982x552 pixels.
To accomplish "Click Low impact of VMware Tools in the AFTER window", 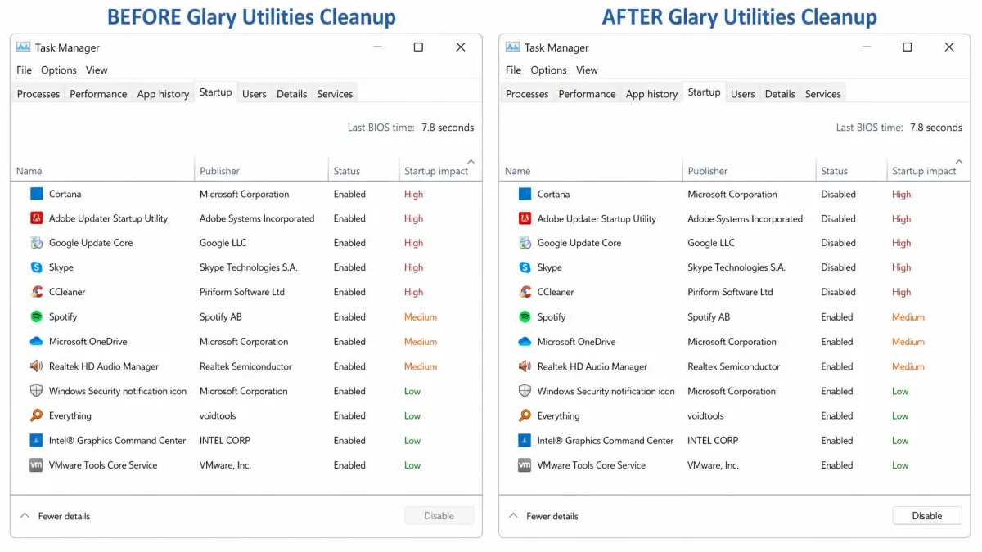I will click(900, 465).
